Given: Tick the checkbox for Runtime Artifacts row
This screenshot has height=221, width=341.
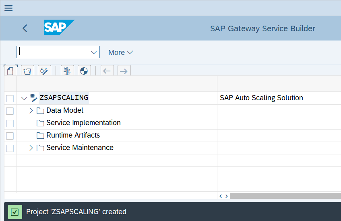Looking at the screenshot, I should [10, 136].
